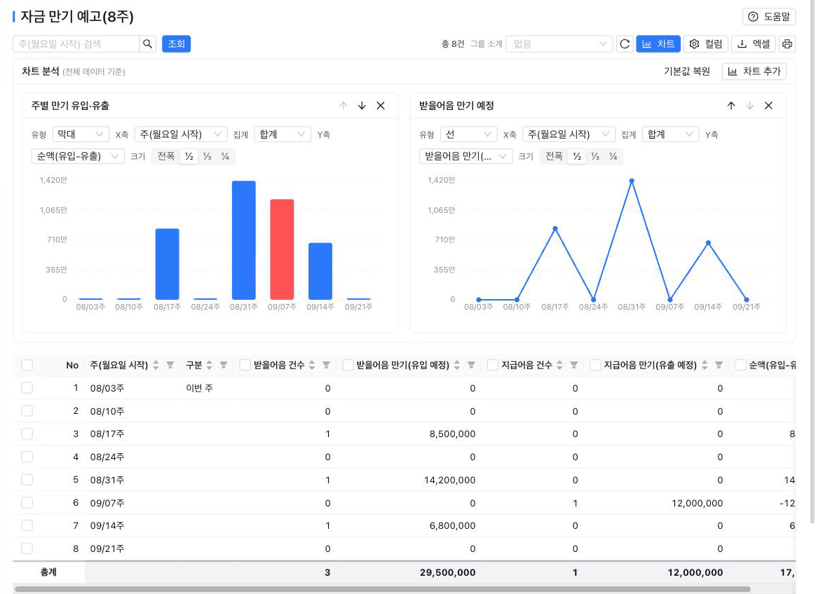The image size is (816, 594).
Task: Open Y축 dropdown showing 받을어음 만기
Action: [465, 156]
